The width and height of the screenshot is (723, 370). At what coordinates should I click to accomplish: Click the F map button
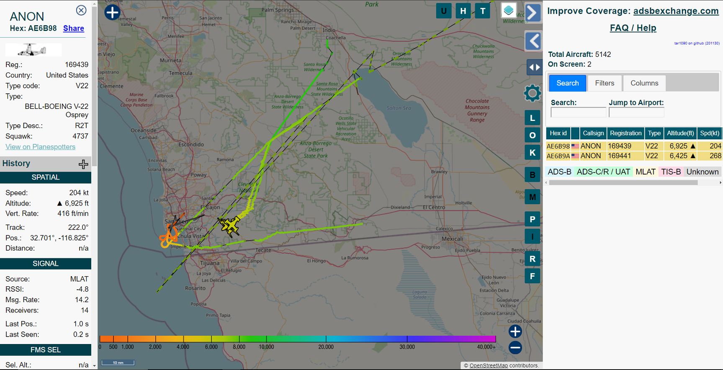533,276
